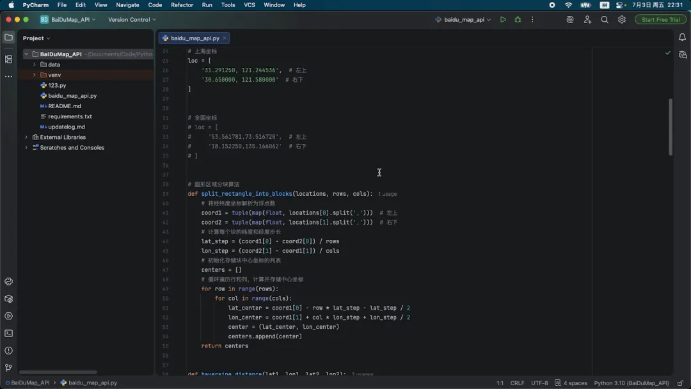The image size is (691, 389).
Task: Open Code With Me icon
Action: point(587,19)
